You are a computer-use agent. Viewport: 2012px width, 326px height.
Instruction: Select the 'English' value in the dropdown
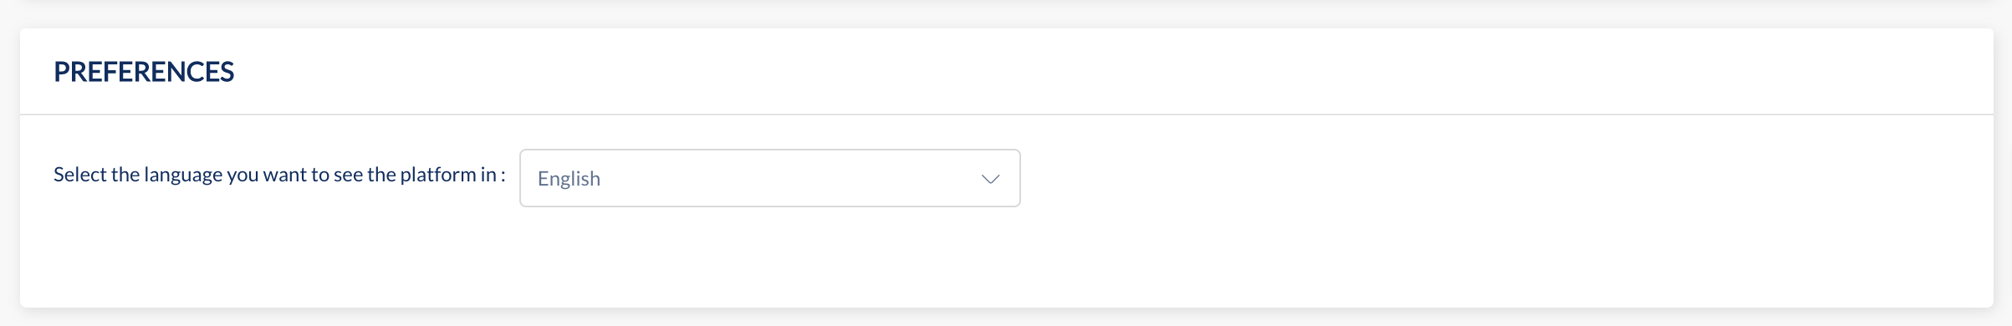[569, 179]
